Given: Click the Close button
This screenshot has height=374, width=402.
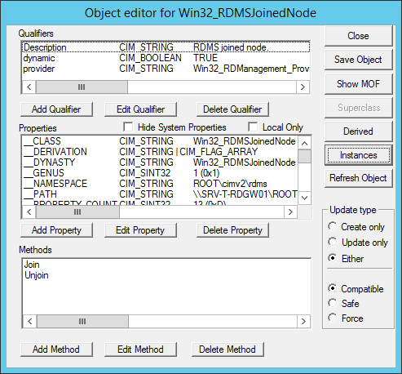Looking at the screenshot, I should [358, 36].
